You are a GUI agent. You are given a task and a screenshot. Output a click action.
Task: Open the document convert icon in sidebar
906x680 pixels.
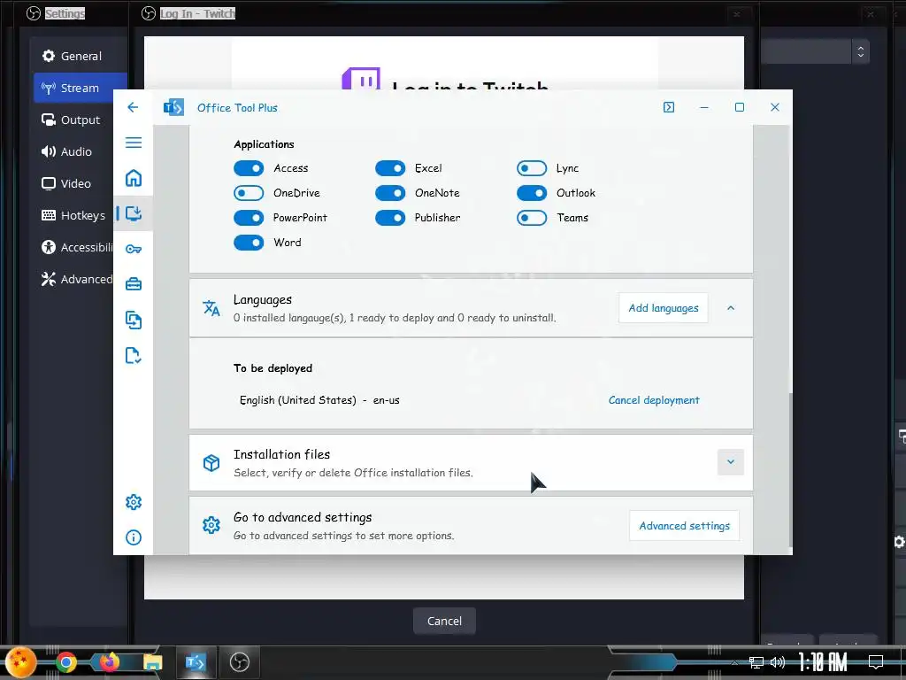pyautogui.click(x=134, y=320)
